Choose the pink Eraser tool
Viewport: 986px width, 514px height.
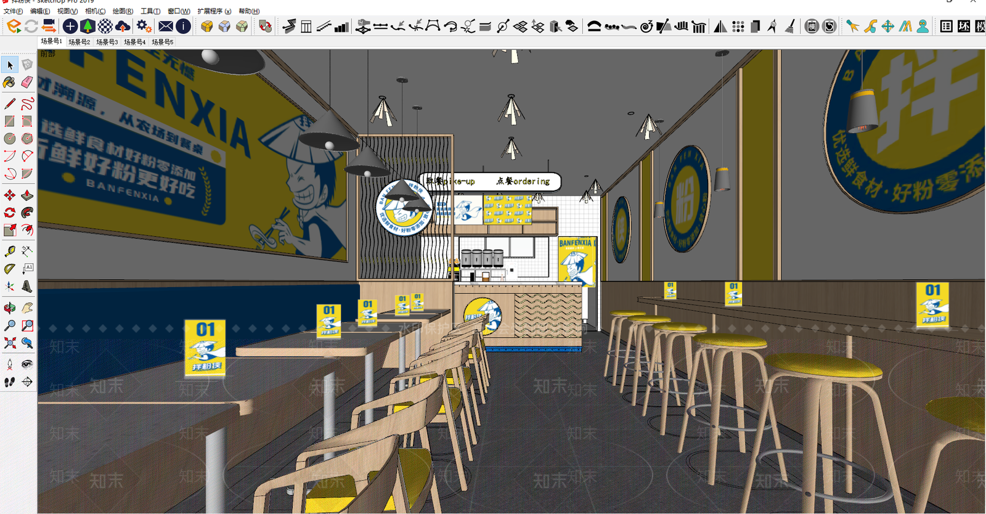27,82
